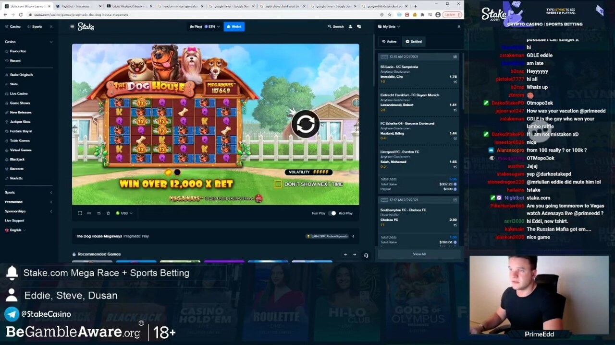Screen dimensions: 615x345
Task: Open a new browser tab
Action: pos(415,6)
